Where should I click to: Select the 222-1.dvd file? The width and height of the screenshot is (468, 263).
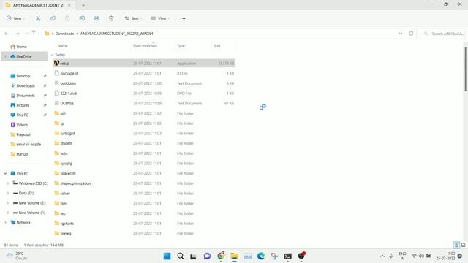tap(145, 94)
